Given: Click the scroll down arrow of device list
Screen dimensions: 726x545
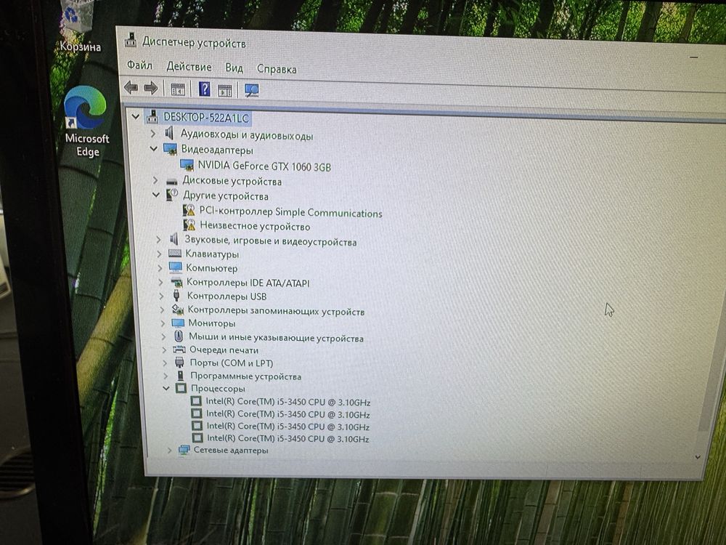Looking at the screenshot, I should click(697, 457).
